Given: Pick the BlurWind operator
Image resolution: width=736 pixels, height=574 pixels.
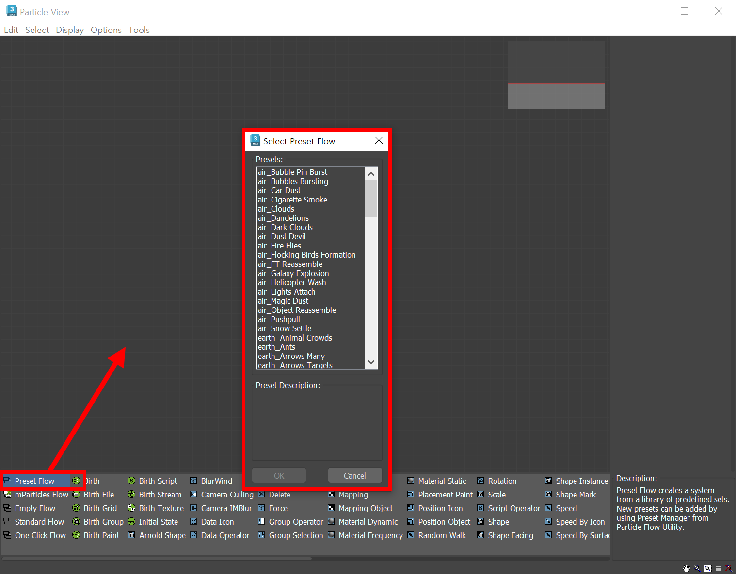Looking at the screenshot, I should coord(211,481).
